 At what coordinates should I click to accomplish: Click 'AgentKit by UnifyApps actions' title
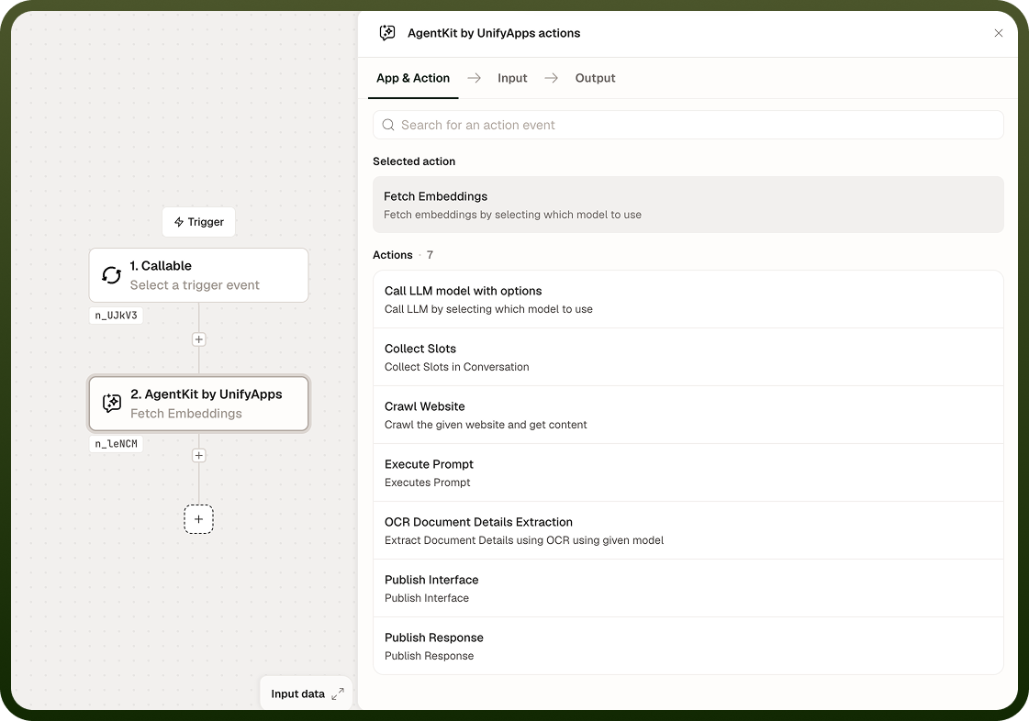(494, 33)
